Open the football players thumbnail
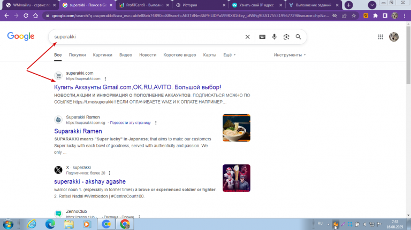The height and width of the screenshot is (230, 411). tap(237, 178)
